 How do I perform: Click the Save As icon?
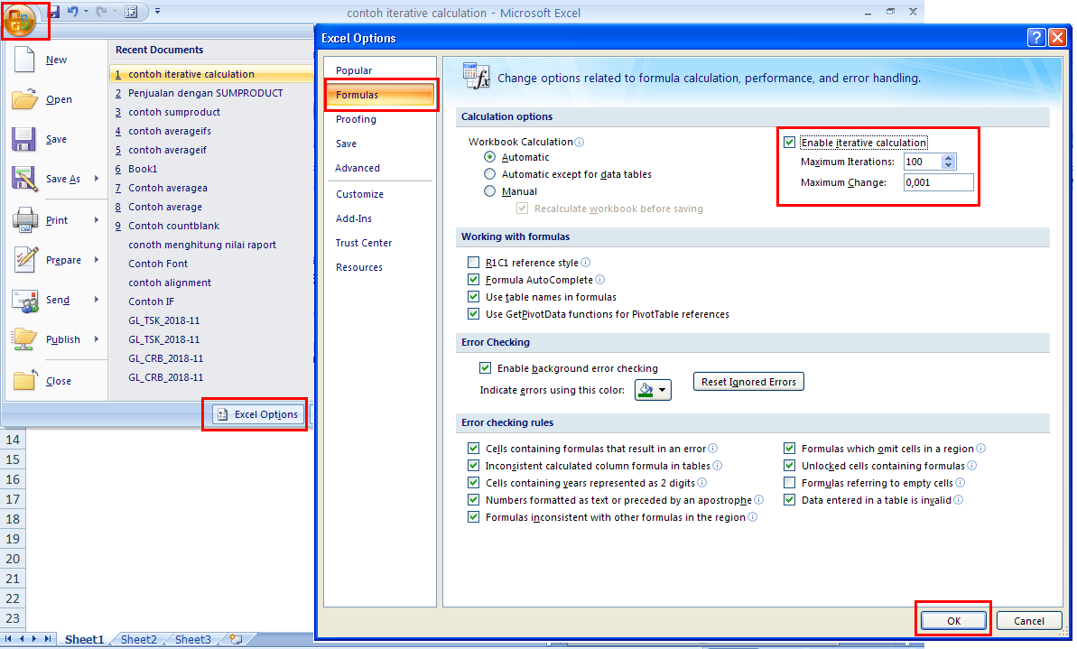pos(24,180)
